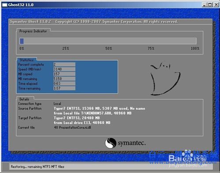Image resolution: width=220 pixels, height=173 pixels.
Task: Close the Ghost32 11.0 window
Action: tap(216, 5)
